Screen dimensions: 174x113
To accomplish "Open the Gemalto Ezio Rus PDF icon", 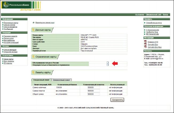I will click(145, 47).
